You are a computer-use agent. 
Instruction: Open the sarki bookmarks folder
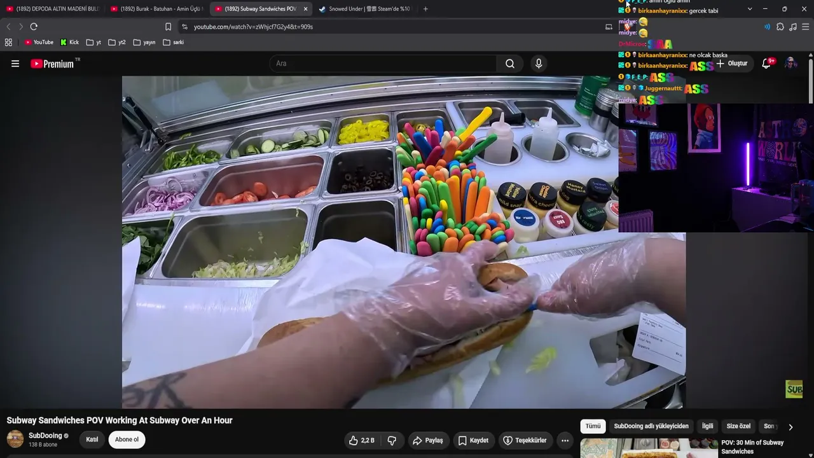pos(173,43)
